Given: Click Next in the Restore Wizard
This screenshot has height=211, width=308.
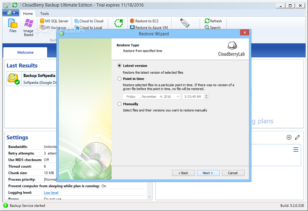Looking at the screenshot, I should click(x=208, y=173).
